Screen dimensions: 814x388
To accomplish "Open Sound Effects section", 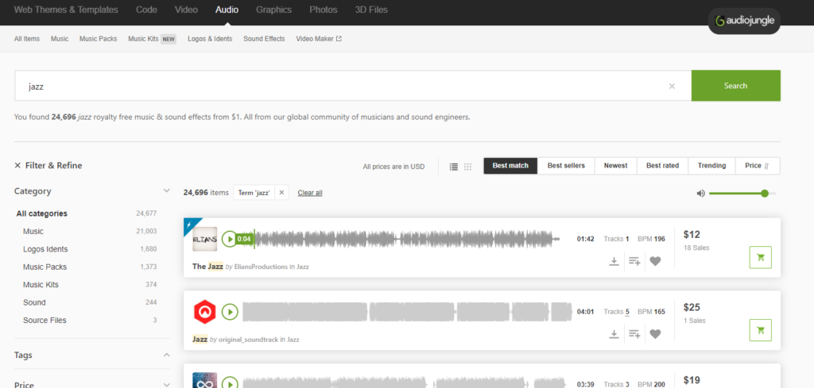I will (264, 39).
